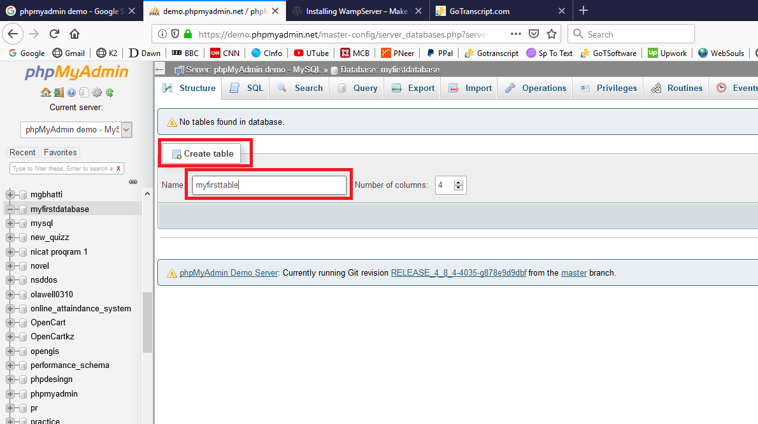The width and height of the screenshot is (758, 424).
Task: Open phpMyAdmin documentation question-mark icon
Action: pyautogui.click(x=71, y=93)
